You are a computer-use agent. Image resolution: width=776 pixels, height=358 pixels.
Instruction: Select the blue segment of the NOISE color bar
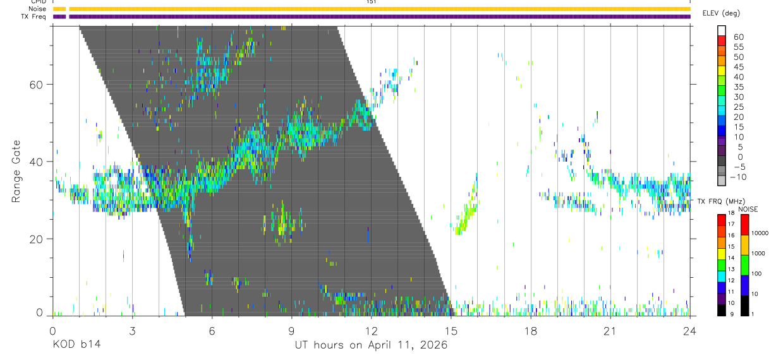tap(744, 285)
